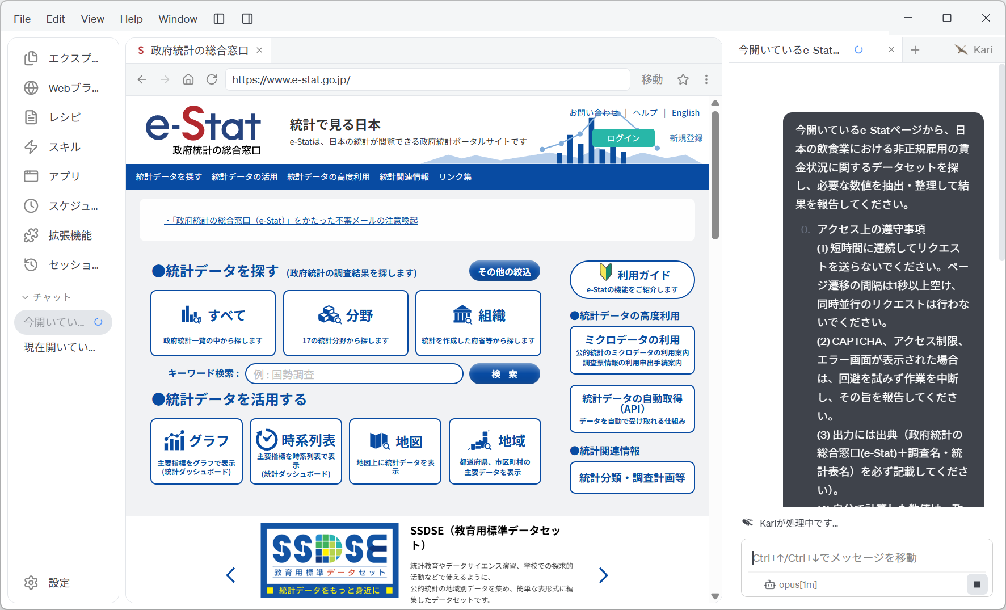This screenshot has height=610, width=1006.
Task: Open the View menu
Action: tap(92, 19)
